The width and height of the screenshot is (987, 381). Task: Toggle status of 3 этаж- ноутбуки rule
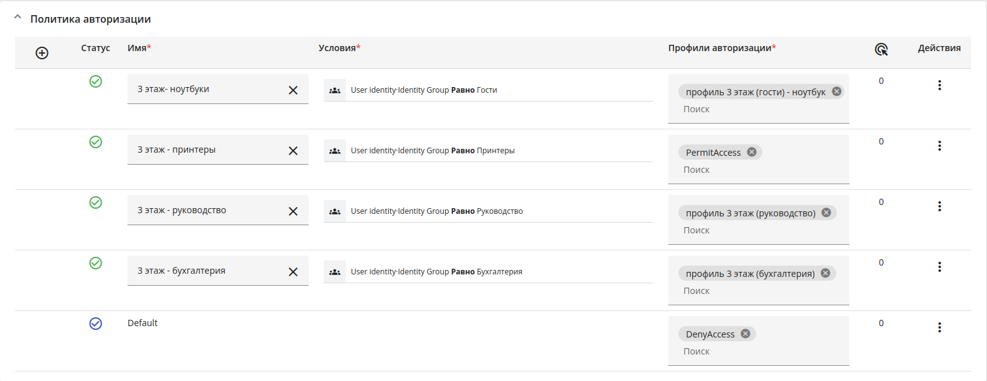click(x=95, y=81)
